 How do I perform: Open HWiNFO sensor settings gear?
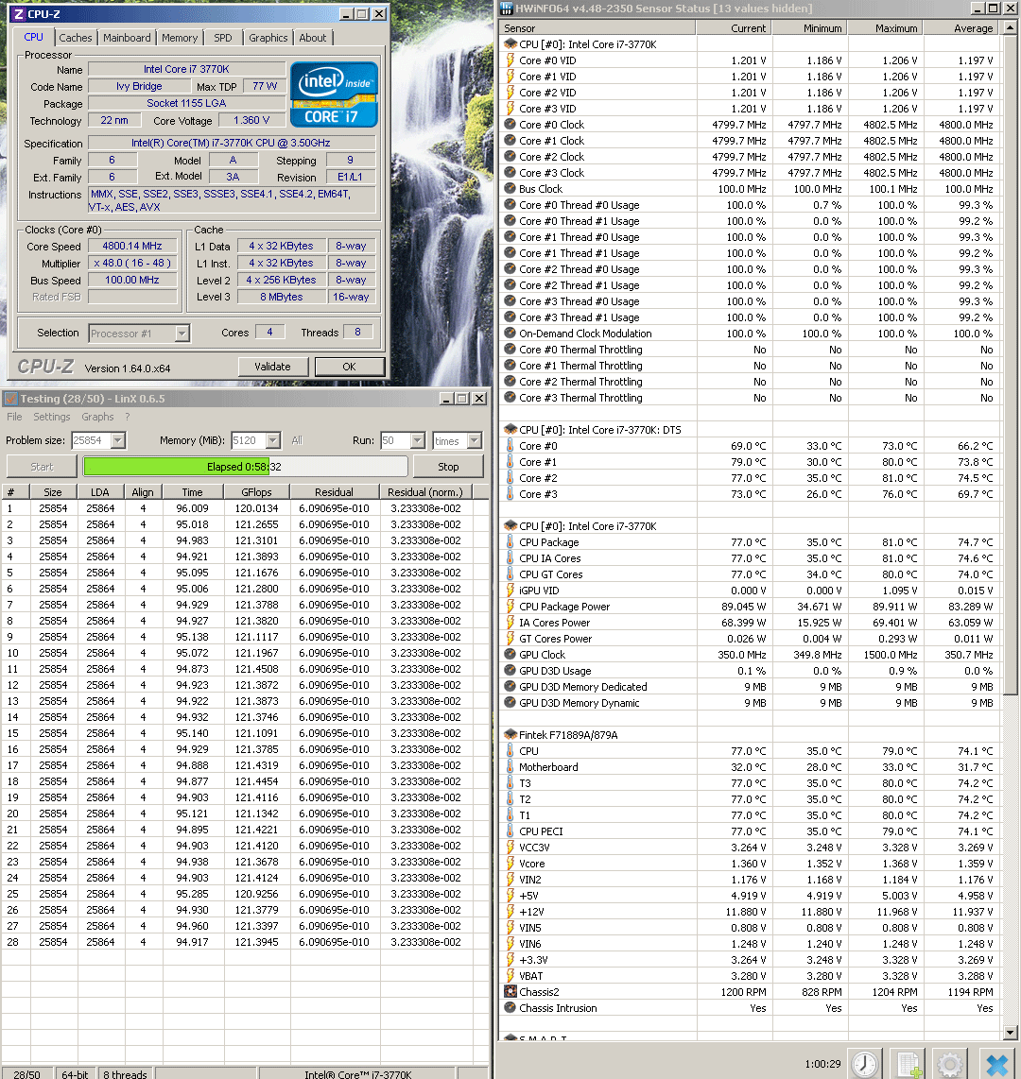coord(950,1064)
